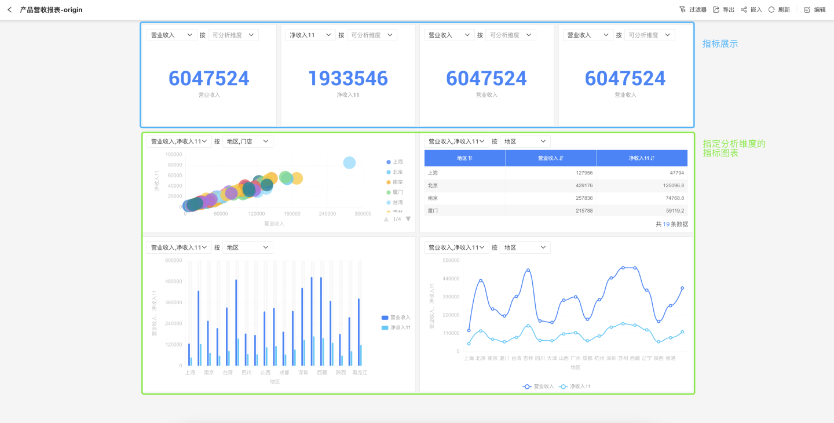The width and height of the screenshot is (834, 423).
Task: Click the large light-blue outlier bubble
Action: tap(349, 163)
